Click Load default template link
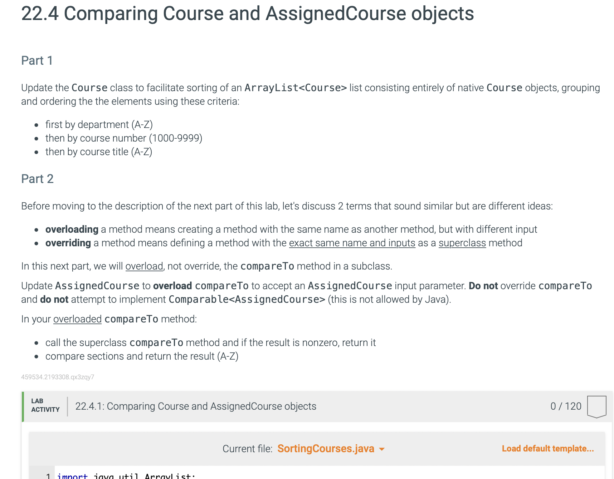The width and height of the screenshot is (614, 479). pyautogui.click(x=547, y=449)
